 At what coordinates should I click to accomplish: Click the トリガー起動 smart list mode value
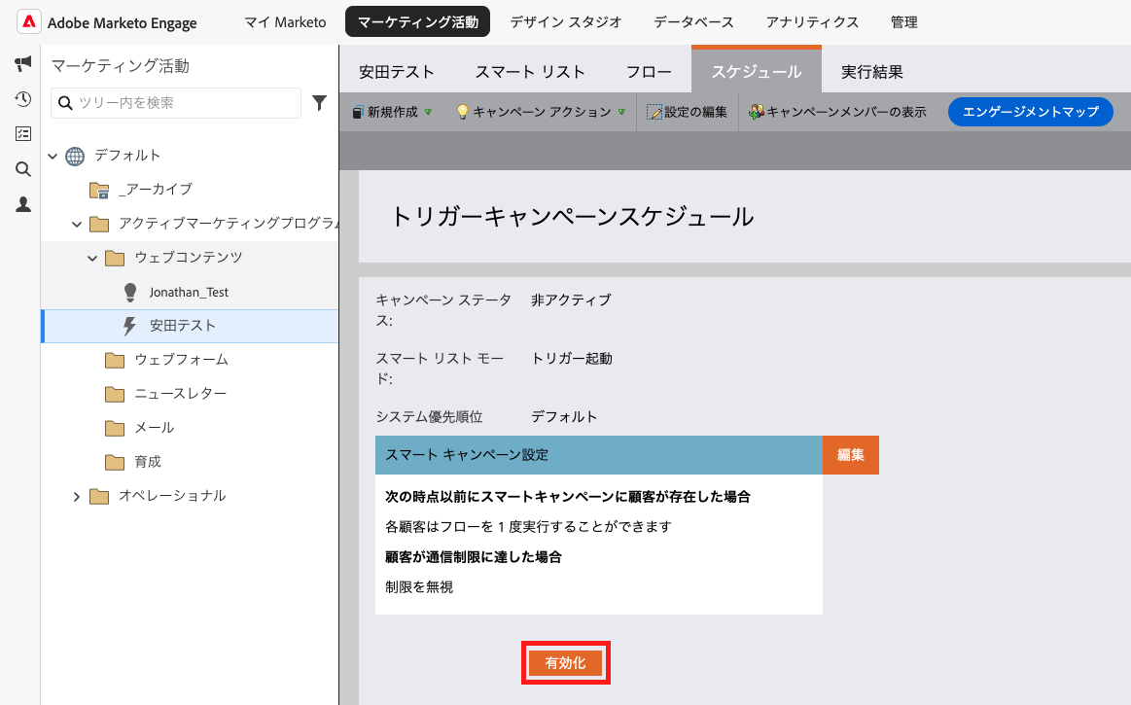tap(571, 359)
